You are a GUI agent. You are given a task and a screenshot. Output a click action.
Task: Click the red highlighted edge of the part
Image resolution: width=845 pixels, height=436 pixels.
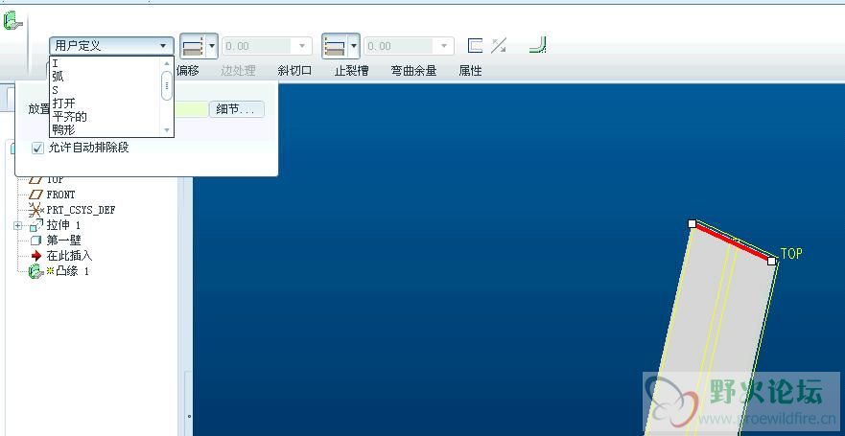[732, 242]
